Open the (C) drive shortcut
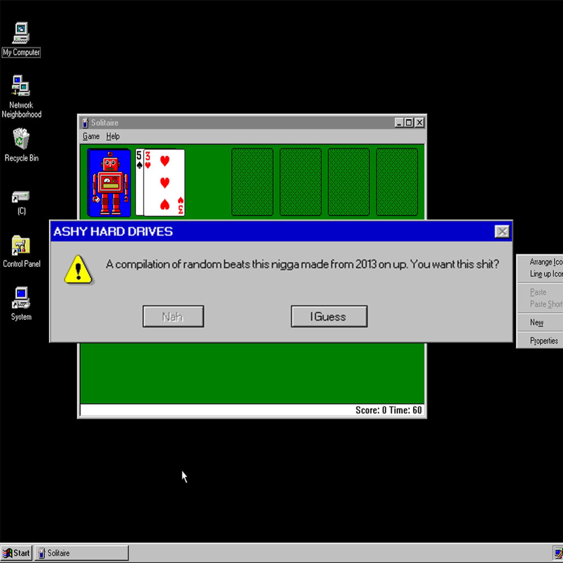The width and height of the screenshot is (563, 563). pyautogui.click(x=21, y=197)
